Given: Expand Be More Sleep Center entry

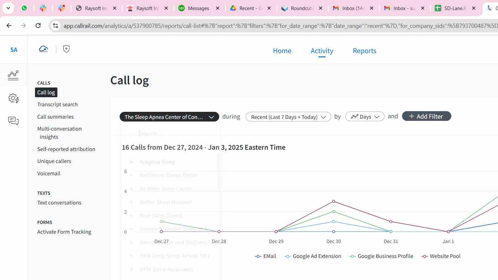Looking at the screenshot, I should pyautogui.click(x=131, y=189).
